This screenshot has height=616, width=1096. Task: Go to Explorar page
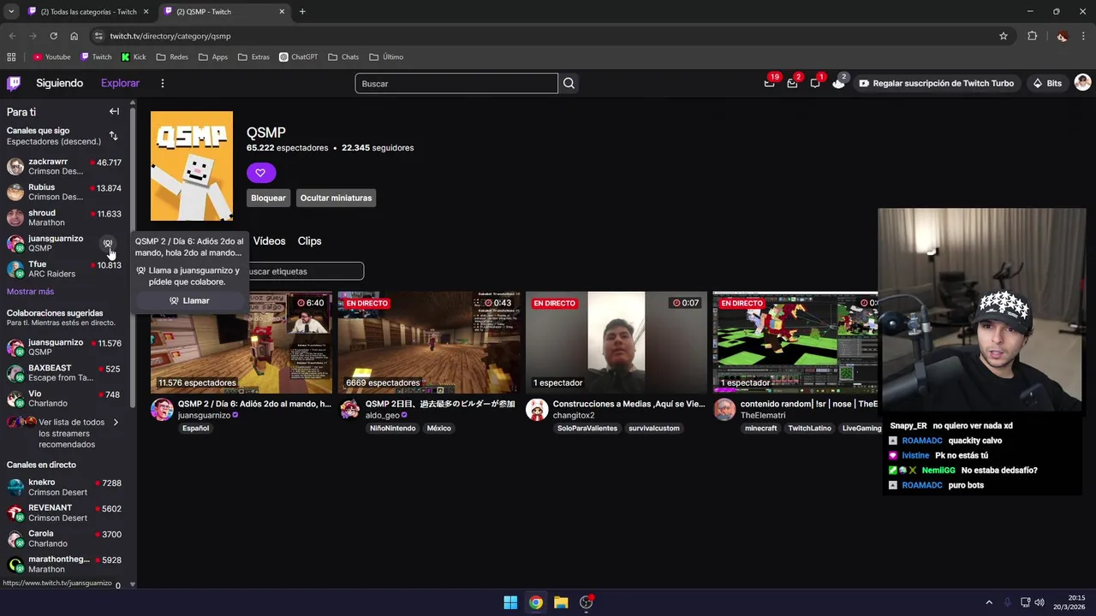(120, 83)
